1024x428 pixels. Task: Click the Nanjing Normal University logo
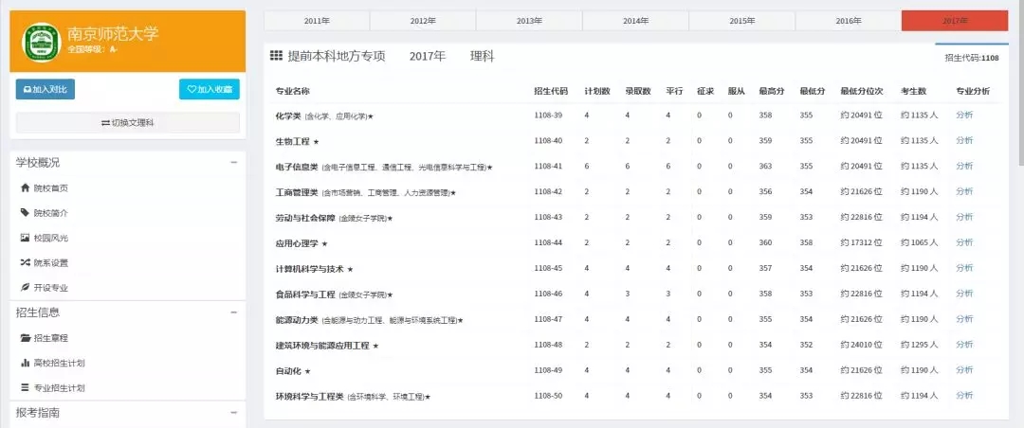click(x=42, y=42)
